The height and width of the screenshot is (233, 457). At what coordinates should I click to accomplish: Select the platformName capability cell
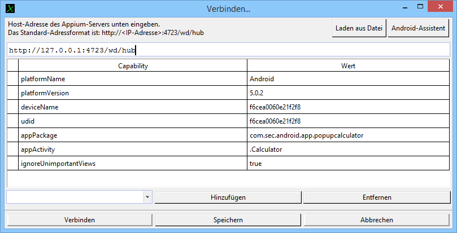[133, 79]
